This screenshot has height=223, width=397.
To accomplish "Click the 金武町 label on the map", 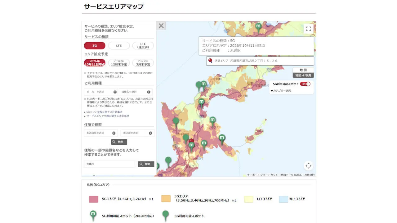I will 243,96.
